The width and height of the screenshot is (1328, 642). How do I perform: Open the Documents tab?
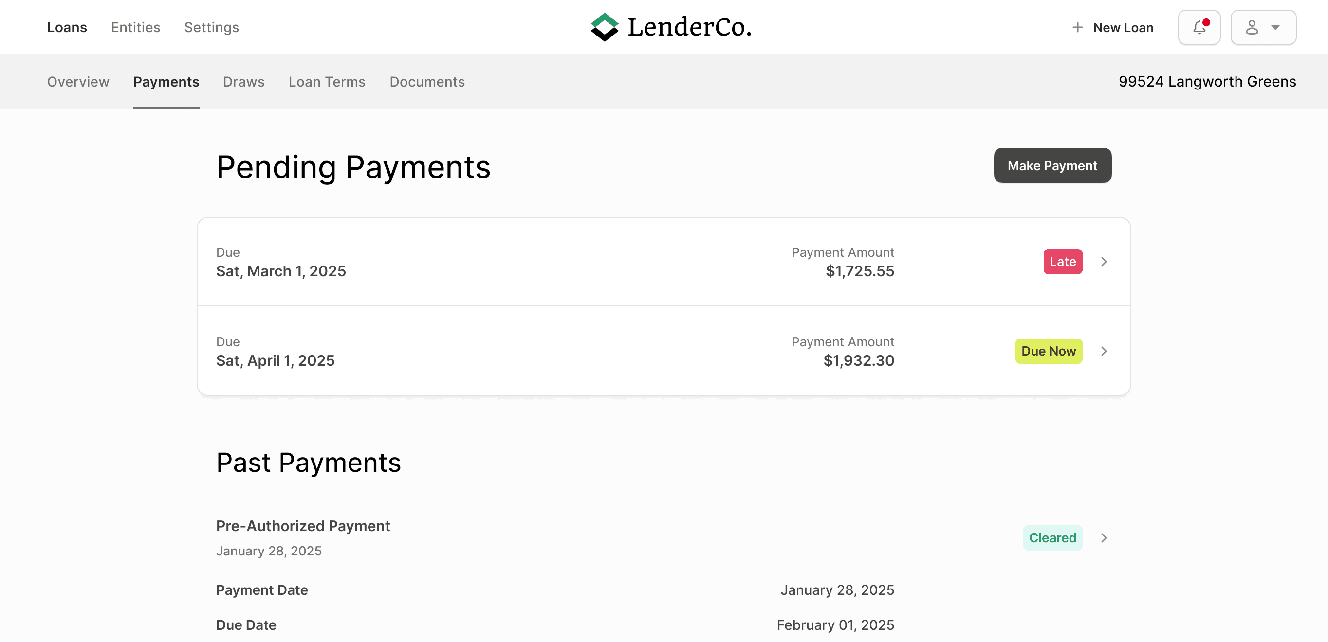[x=427, y=82]
